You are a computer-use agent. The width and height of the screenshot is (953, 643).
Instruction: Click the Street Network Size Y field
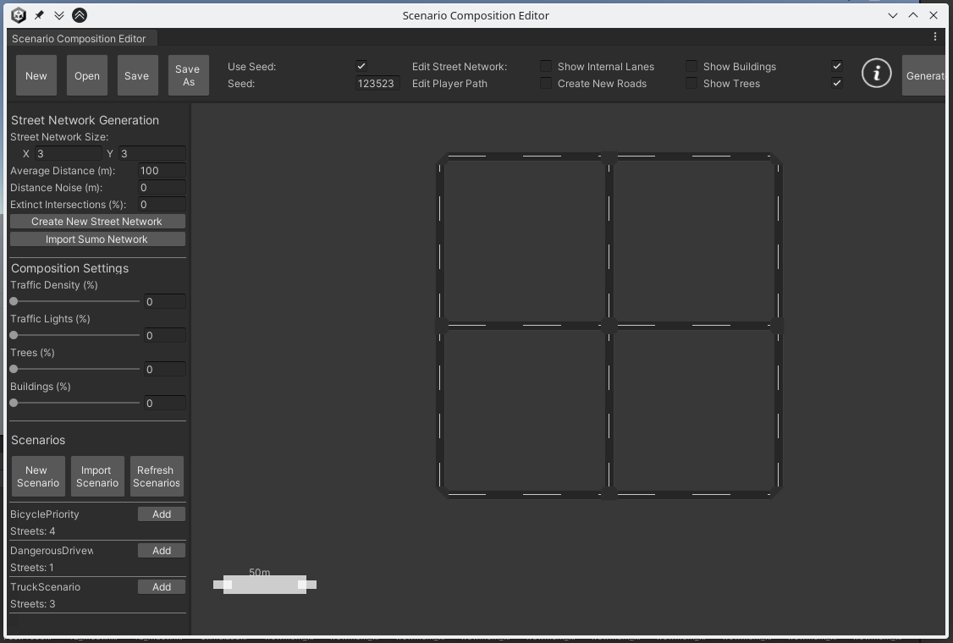pos(152,153)
